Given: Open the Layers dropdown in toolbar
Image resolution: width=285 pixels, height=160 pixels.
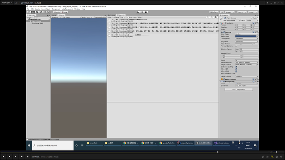Looking at the screenshot, I should 241,12.
